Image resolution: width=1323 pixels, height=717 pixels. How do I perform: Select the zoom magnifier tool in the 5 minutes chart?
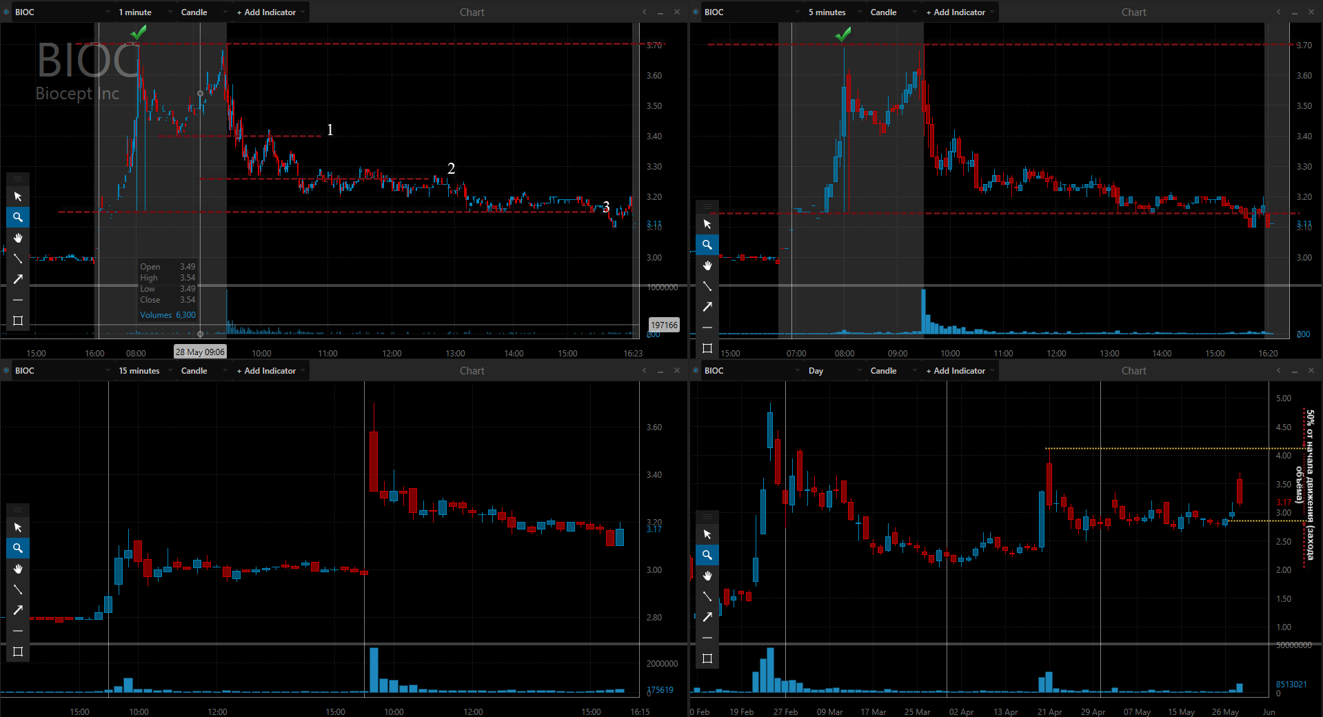(707, 245)
